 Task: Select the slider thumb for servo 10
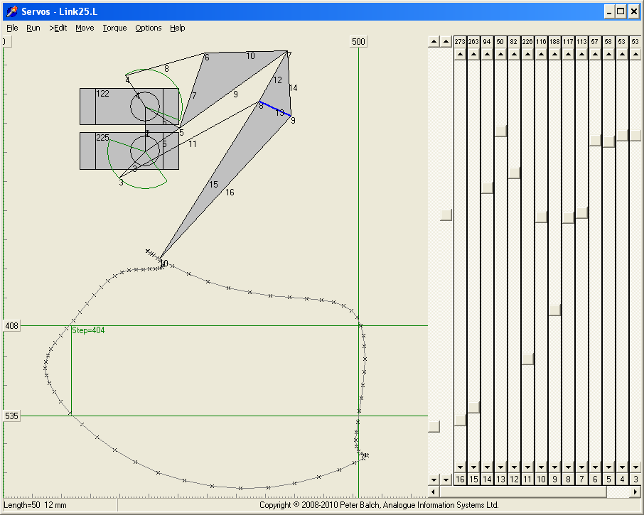pyautogui.click(x=542, y=217)
